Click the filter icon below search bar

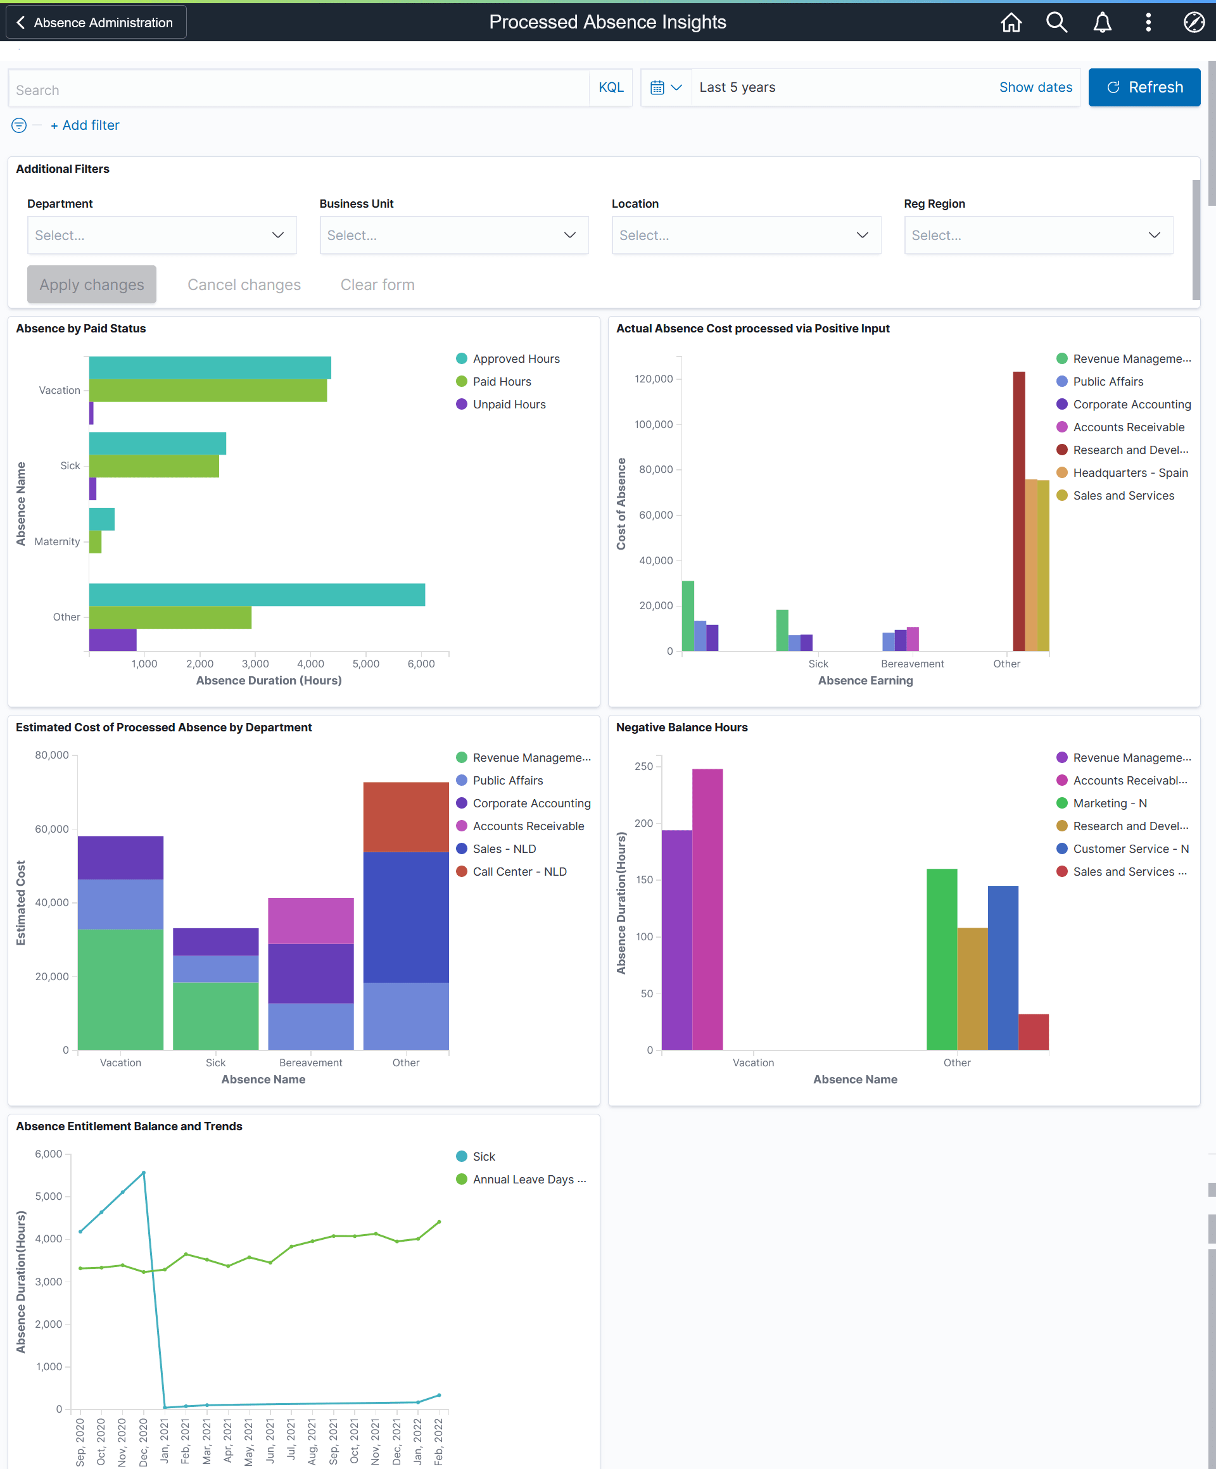tap(18, 126)
